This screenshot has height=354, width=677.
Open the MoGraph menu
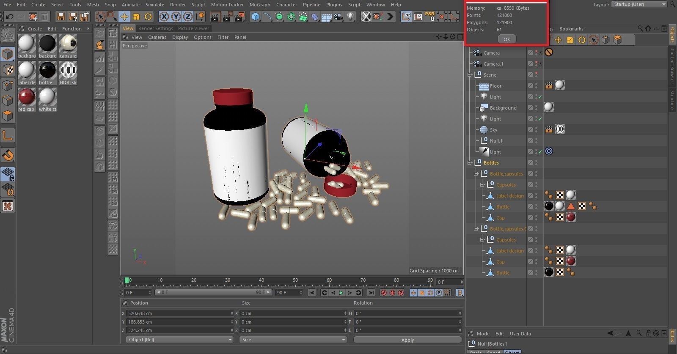[x=260, y=5]
